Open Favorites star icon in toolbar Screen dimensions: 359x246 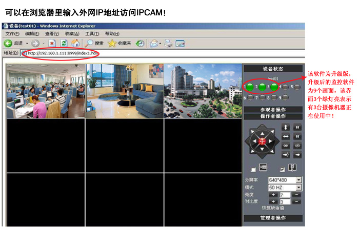tap(112, 44)
